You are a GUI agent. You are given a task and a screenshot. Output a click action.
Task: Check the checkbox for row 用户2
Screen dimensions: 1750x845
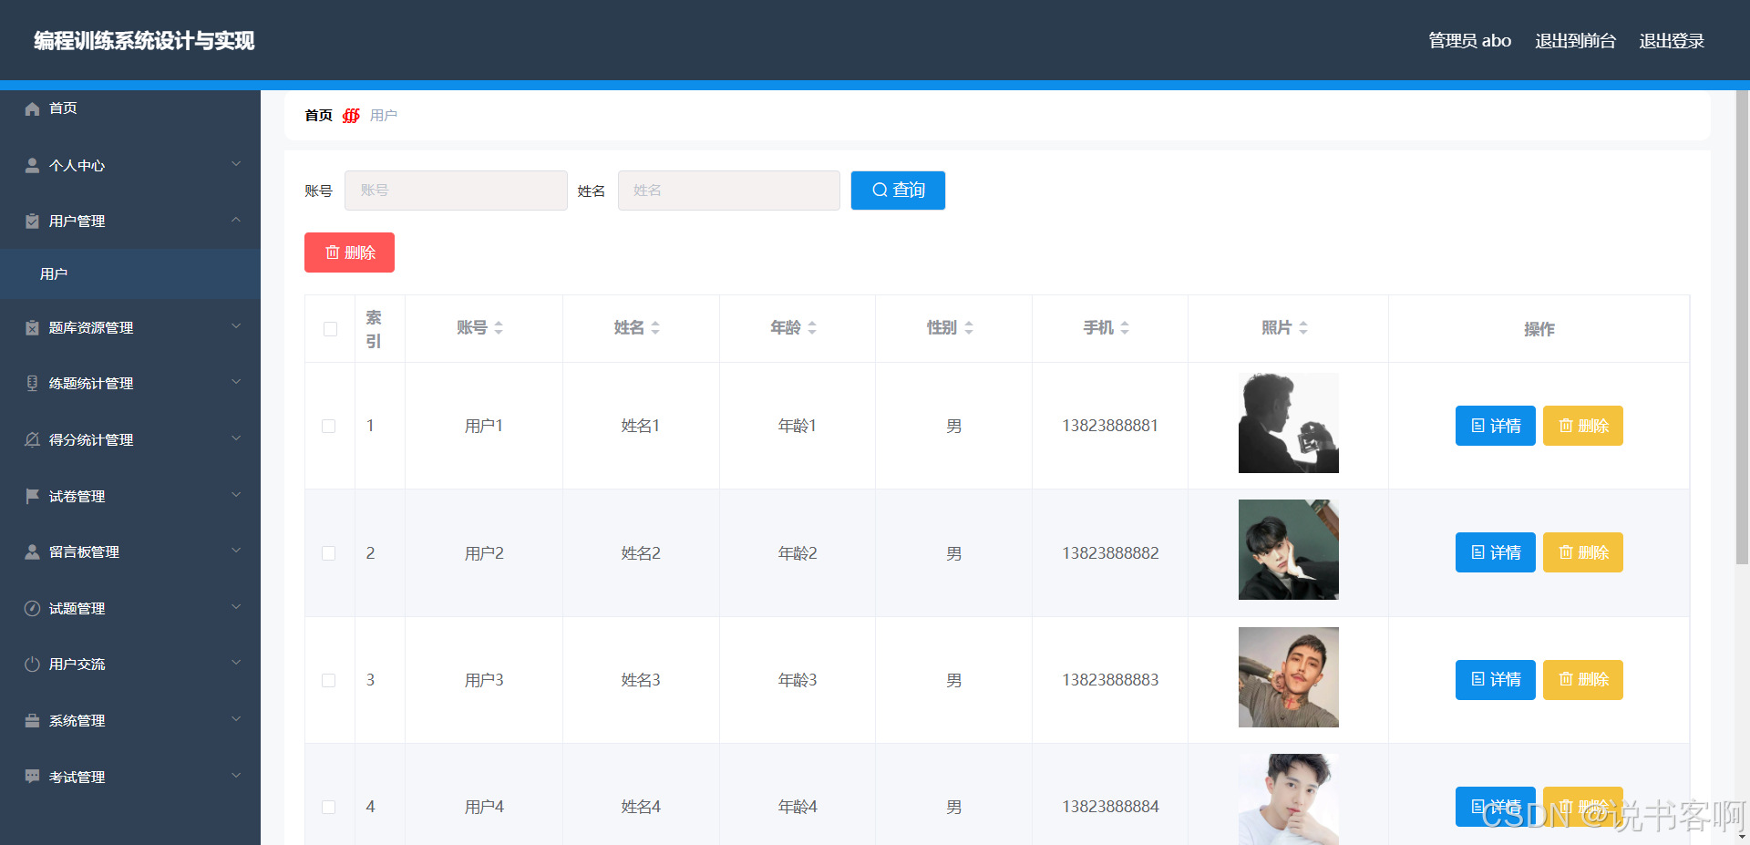click(x=329, y=553)
